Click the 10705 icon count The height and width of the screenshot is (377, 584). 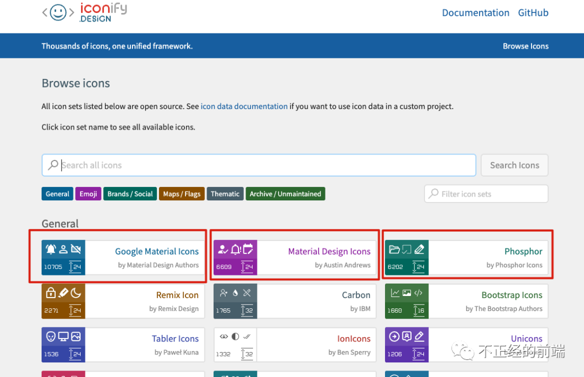(53, 267)
